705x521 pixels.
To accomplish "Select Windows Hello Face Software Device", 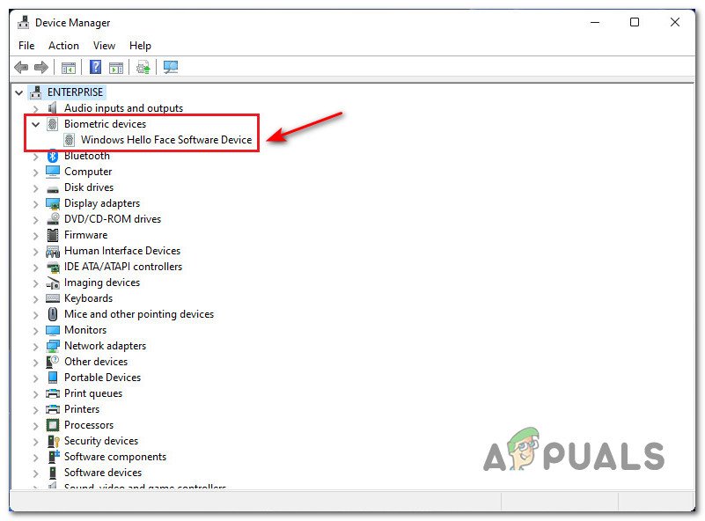I will [x=165, y=140].
